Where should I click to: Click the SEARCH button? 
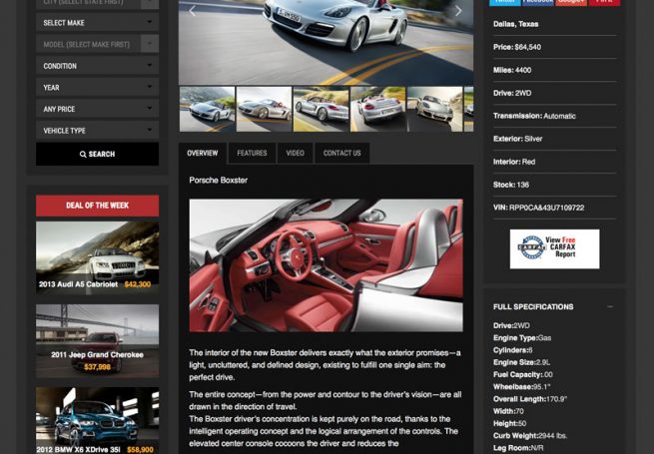click(x=97, y=154)
